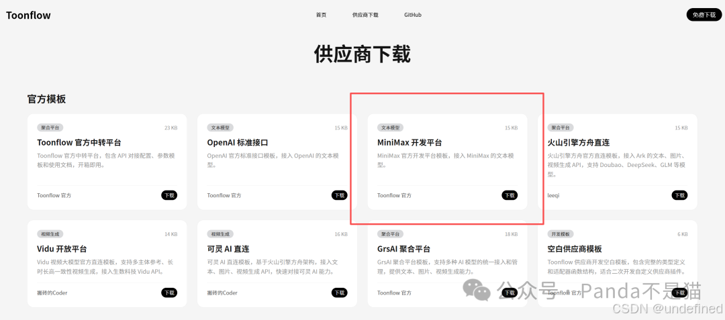Click the 18 KB size on GrsAI card
The width and height of the screenshot is (725, 320).
tap(512, 234)
